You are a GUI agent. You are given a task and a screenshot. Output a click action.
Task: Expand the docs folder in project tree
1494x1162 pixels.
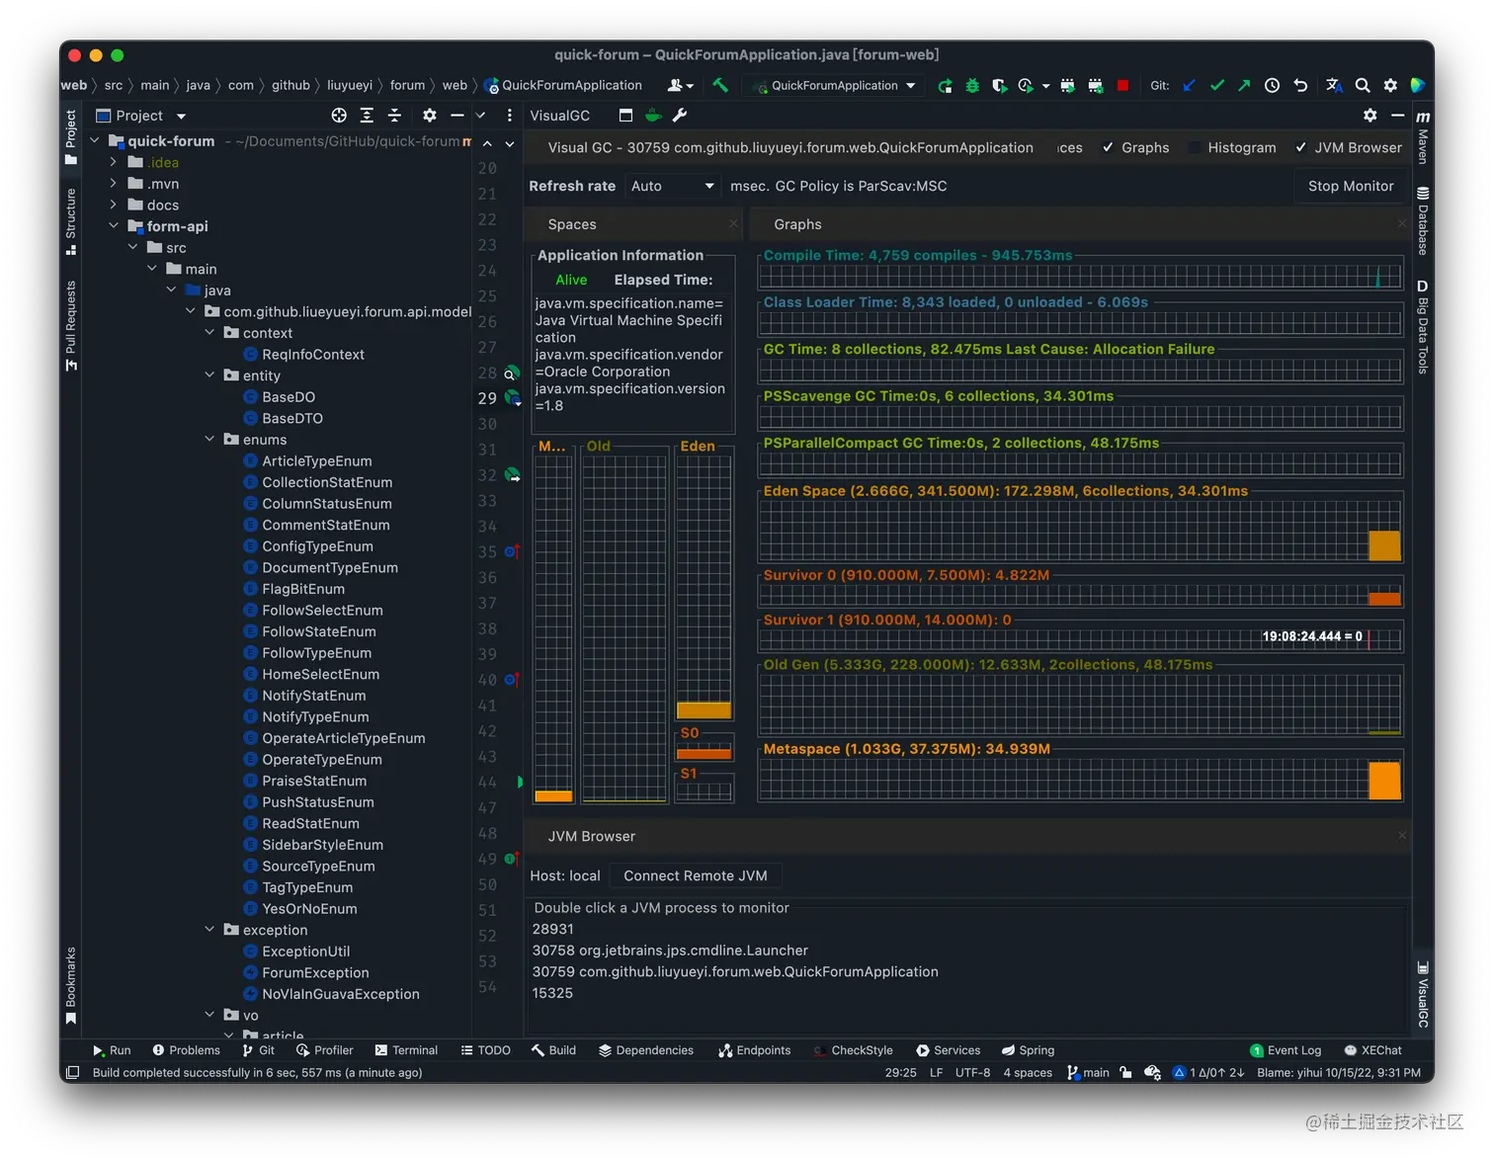pyautogui.click(x=114, y=206)
